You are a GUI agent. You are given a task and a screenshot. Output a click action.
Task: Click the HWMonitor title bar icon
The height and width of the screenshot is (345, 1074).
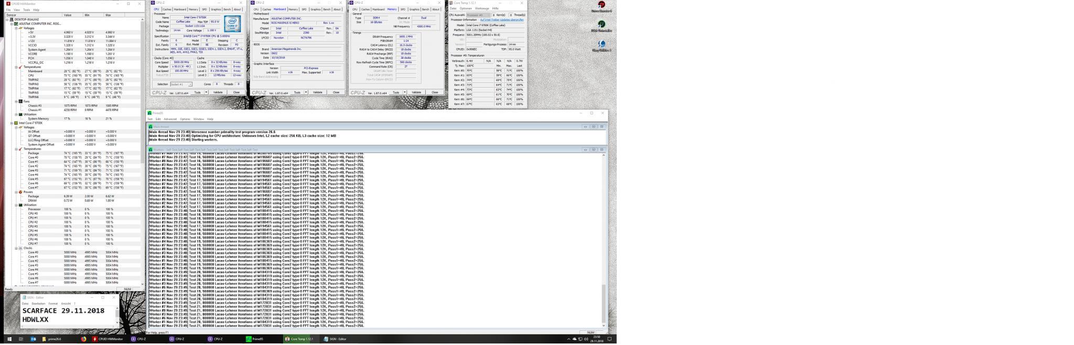point(8,4)
